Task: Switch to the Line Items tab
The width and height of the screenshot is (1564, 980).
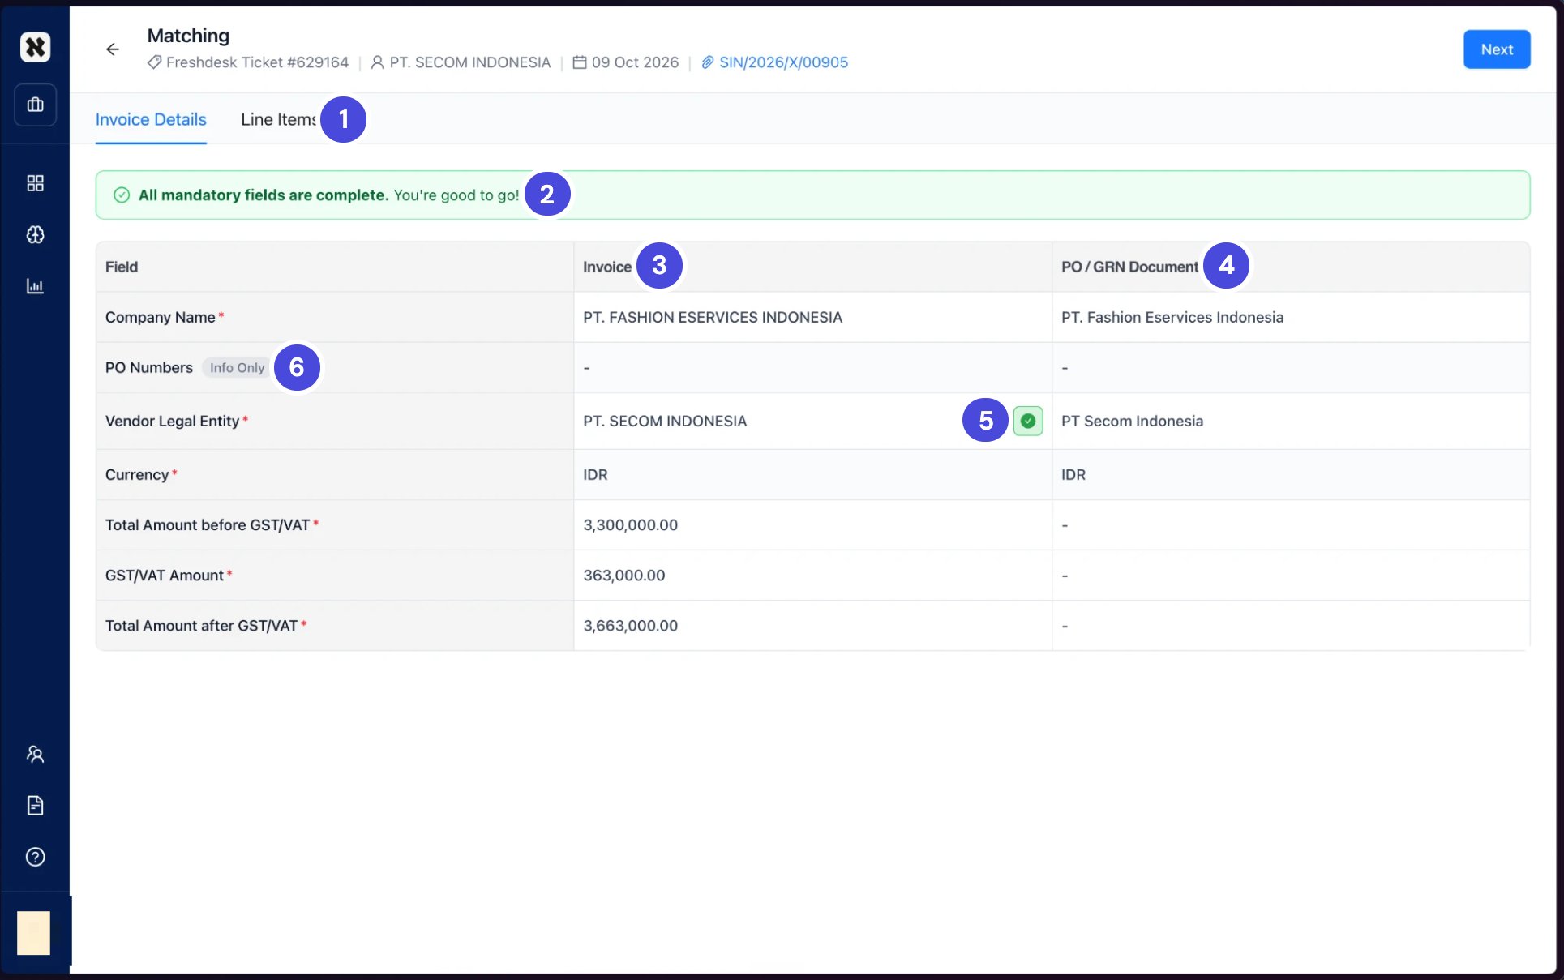Action: [x=278, y=119]
